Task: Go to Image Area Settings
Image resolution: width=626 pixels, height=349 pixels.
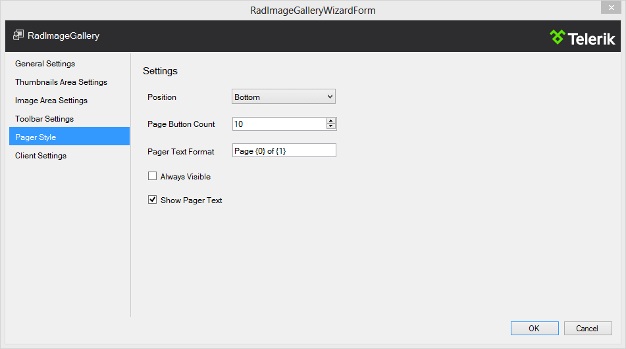Action: [x=51, y=101]
